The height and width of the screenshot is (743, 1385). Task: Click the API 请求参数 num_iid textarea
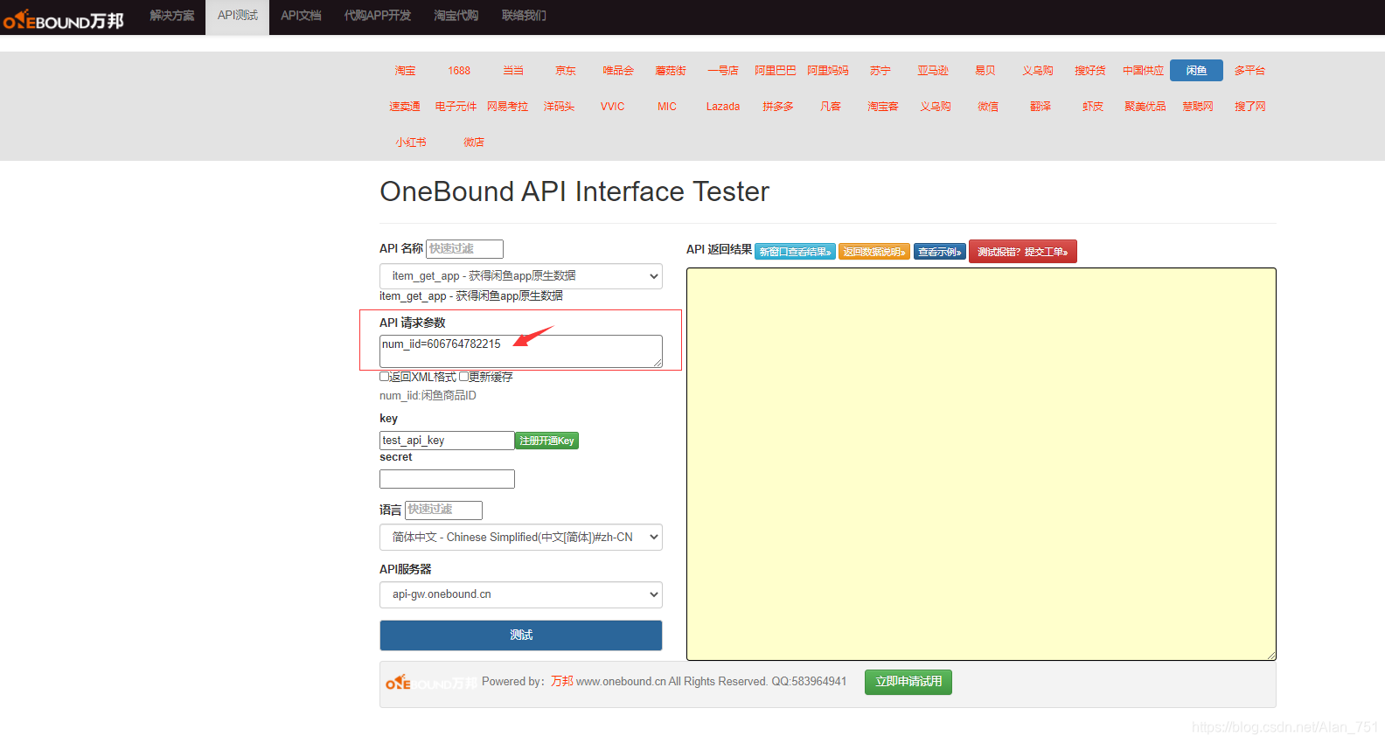coord(521,351)
